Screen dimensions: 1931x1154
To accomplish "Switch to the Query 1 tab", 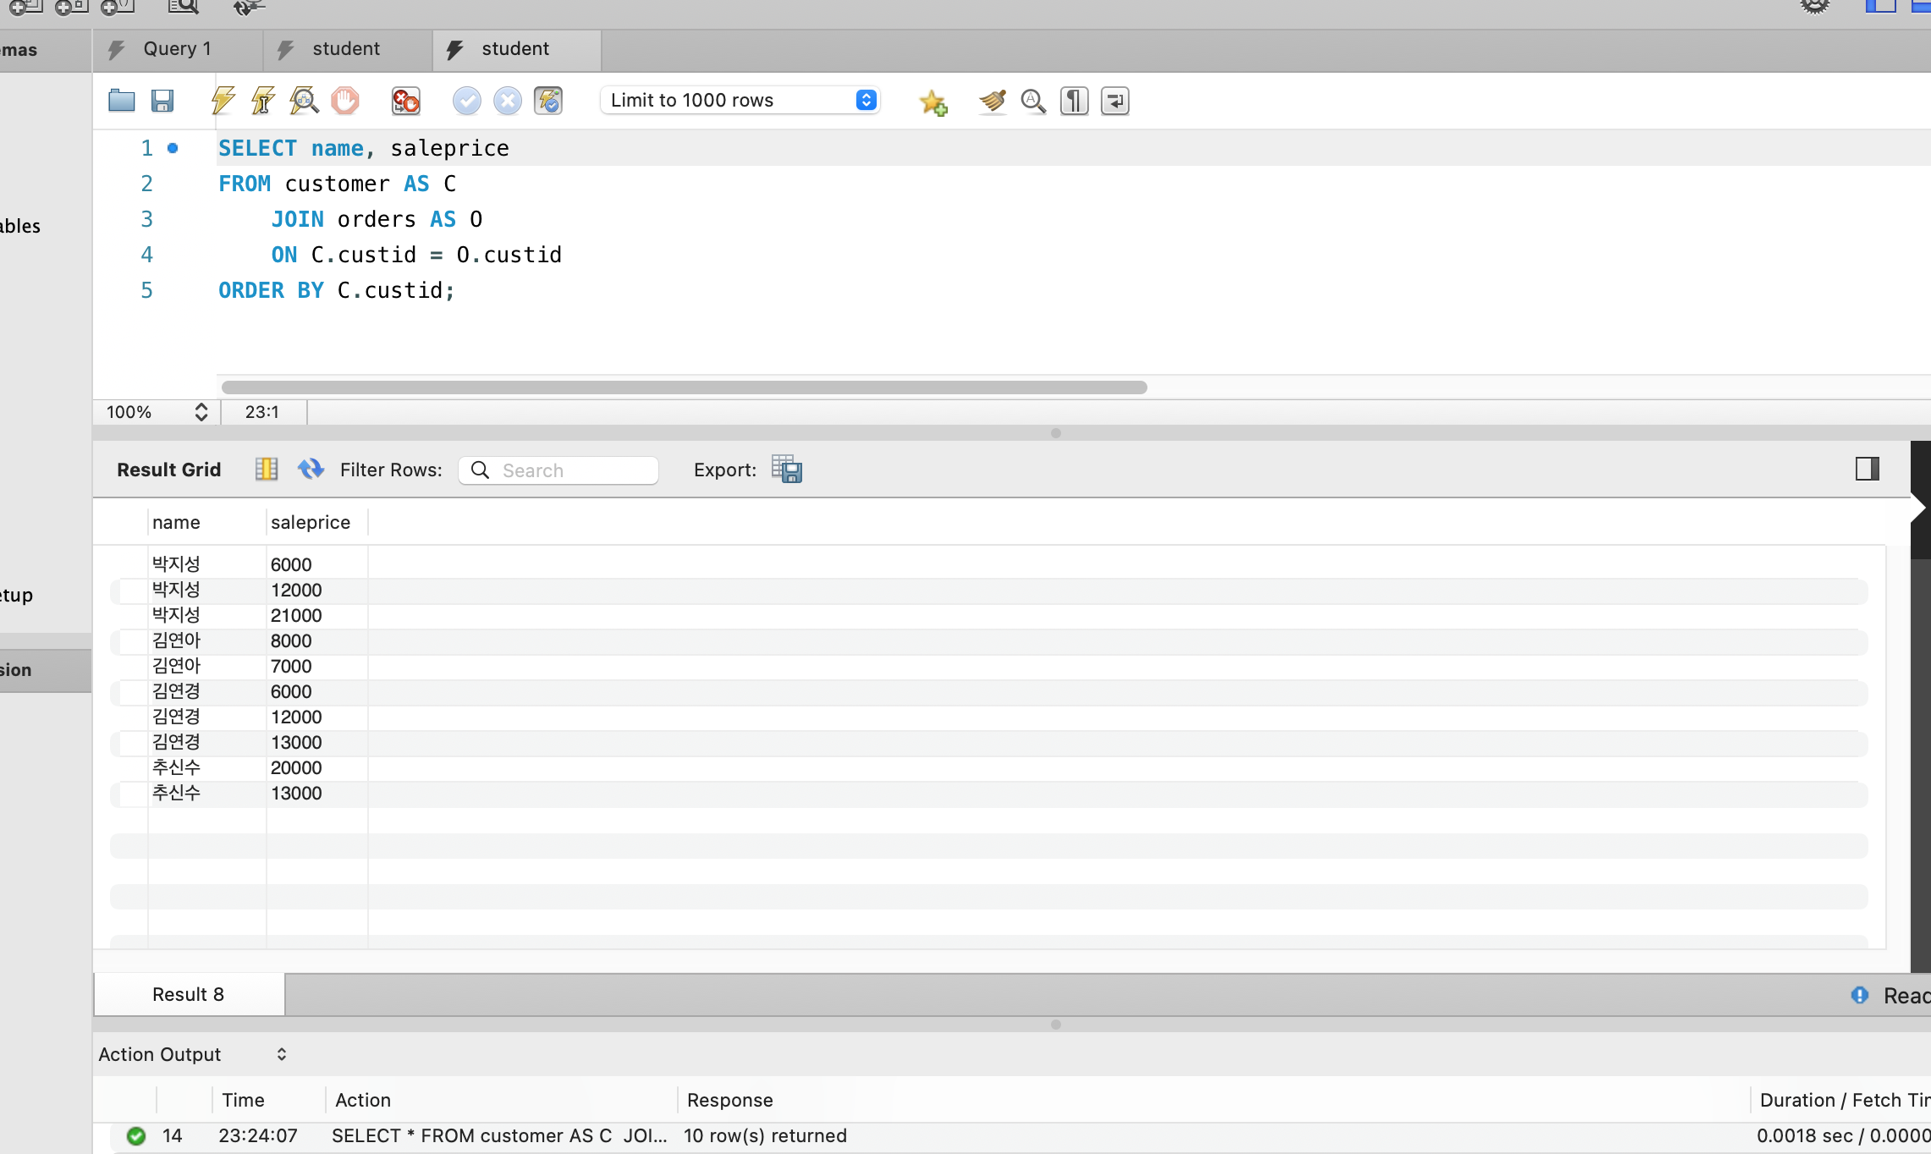I will pos(177,49).
